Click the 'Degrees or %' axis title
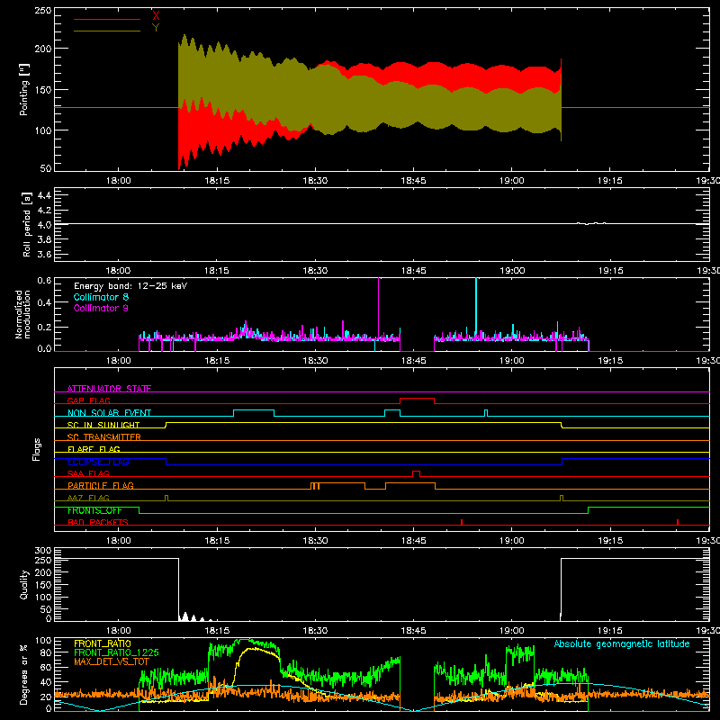Image resolution: width=720 pixels, height=720 pixels. coord(24,675)
